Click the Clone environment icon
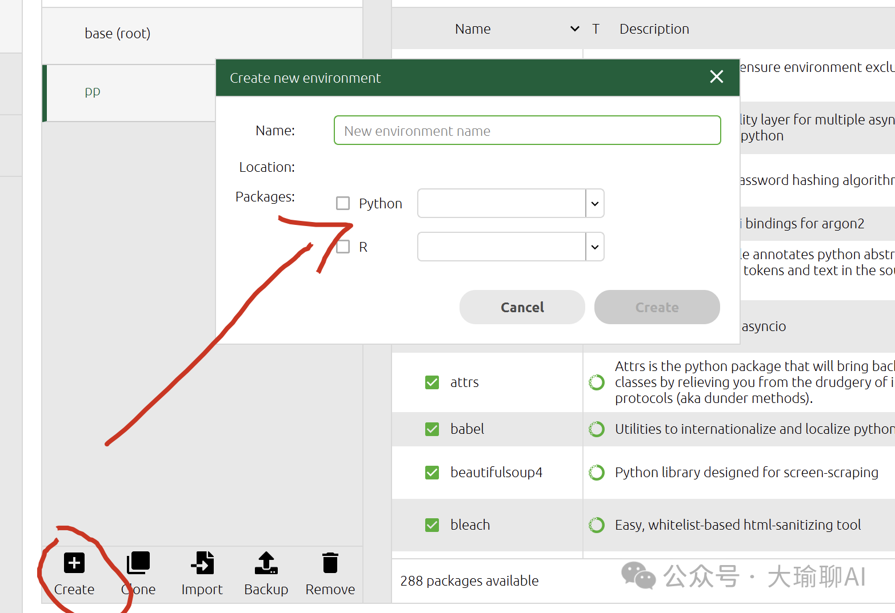The width and height of the screenshot is (895, 613). (138, 563)
